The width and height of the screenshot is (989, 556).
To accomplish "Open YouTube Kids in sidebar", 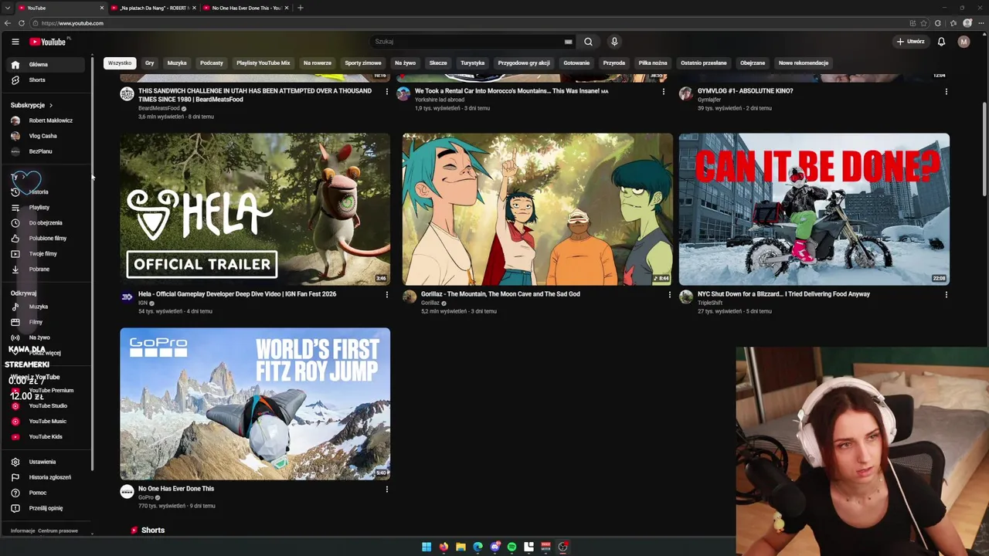I will pos(46,437).
